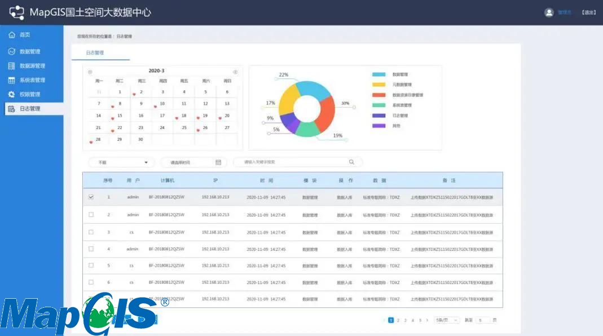Open the 5条/页 page size dropdown
This screenshot has height=336, width=603.
point(447,320)
